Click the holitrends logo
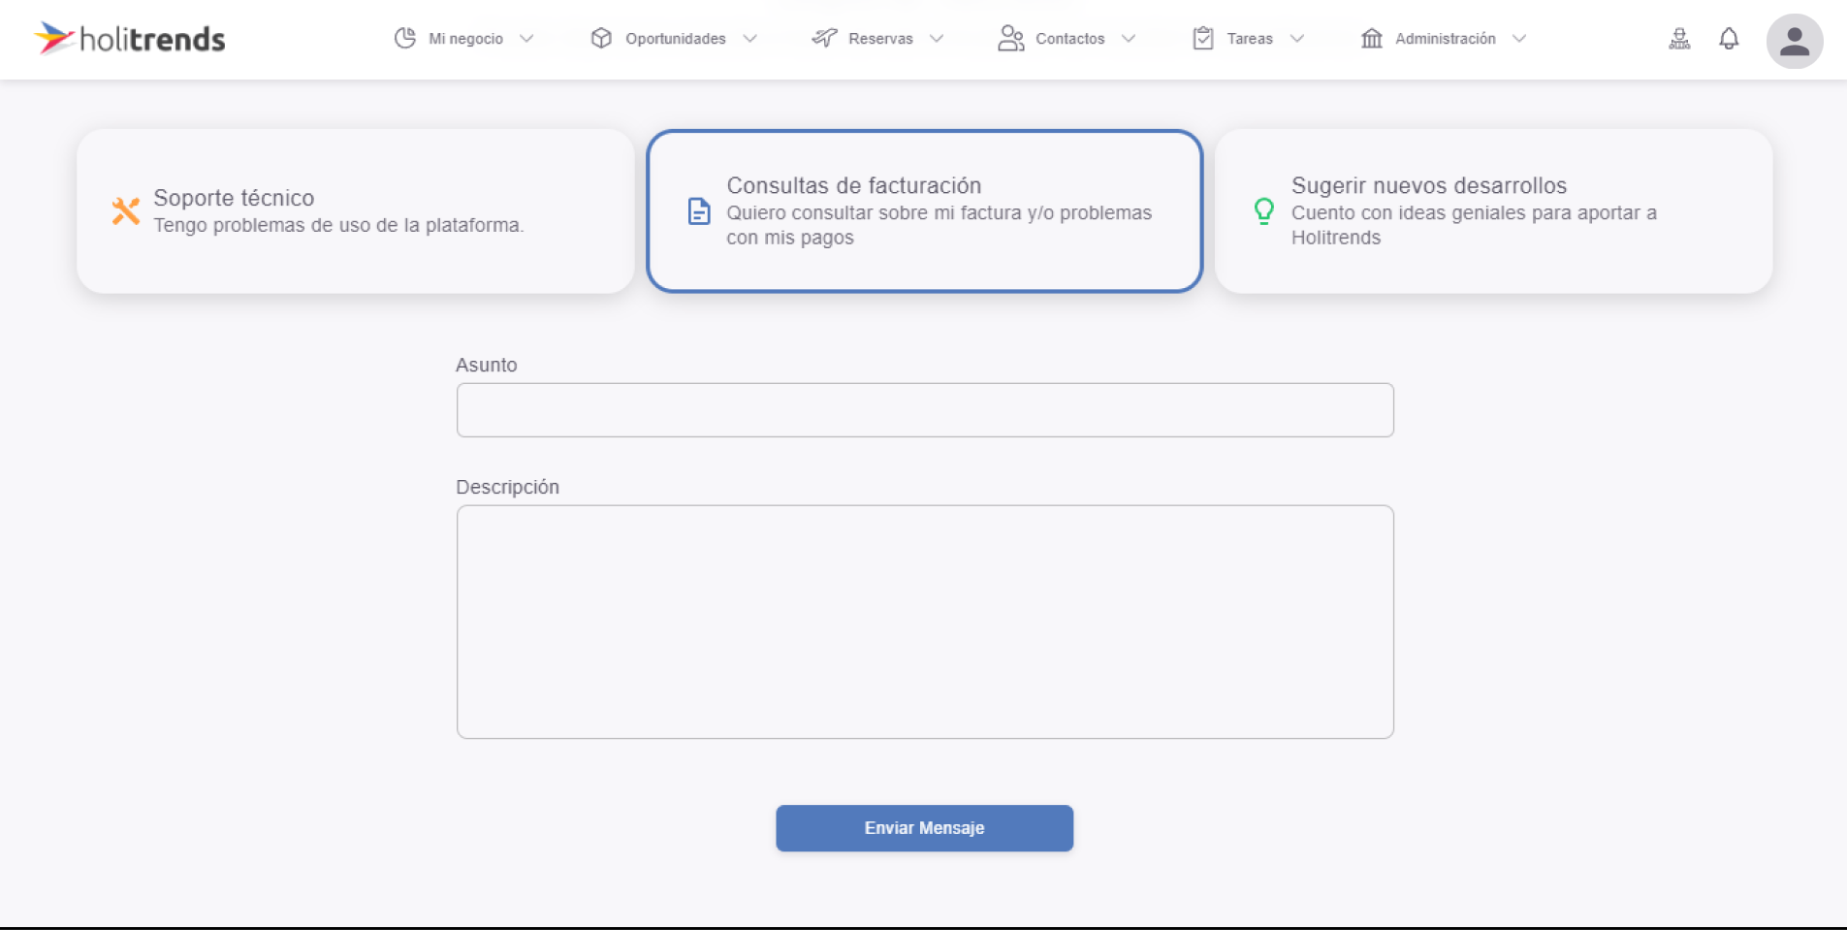The height and width of the screenshot is (930, 1847). [130, 39]
